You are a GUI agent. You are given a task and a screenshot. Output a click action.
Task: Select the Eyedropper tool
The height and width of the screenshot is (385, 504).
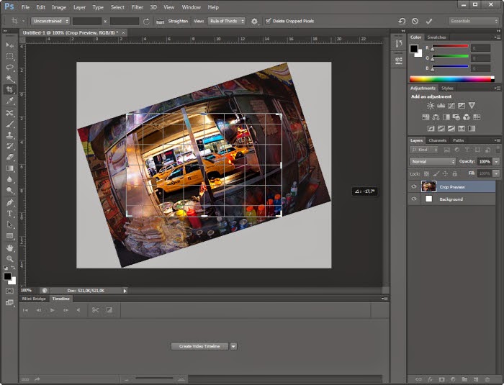pos(9,101)
